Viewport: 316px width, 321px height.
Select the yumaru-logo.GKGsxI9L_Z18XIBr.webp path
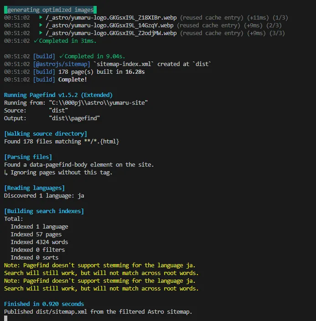(111, 18)
